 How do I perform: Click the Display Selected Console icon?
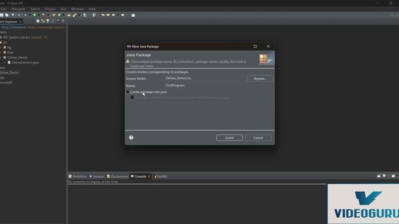coord(384,175)
